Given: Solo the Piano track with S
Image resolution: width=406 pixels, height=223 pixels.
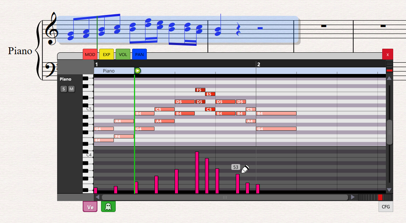Looking at the screenshot, I should pos(64,89).
